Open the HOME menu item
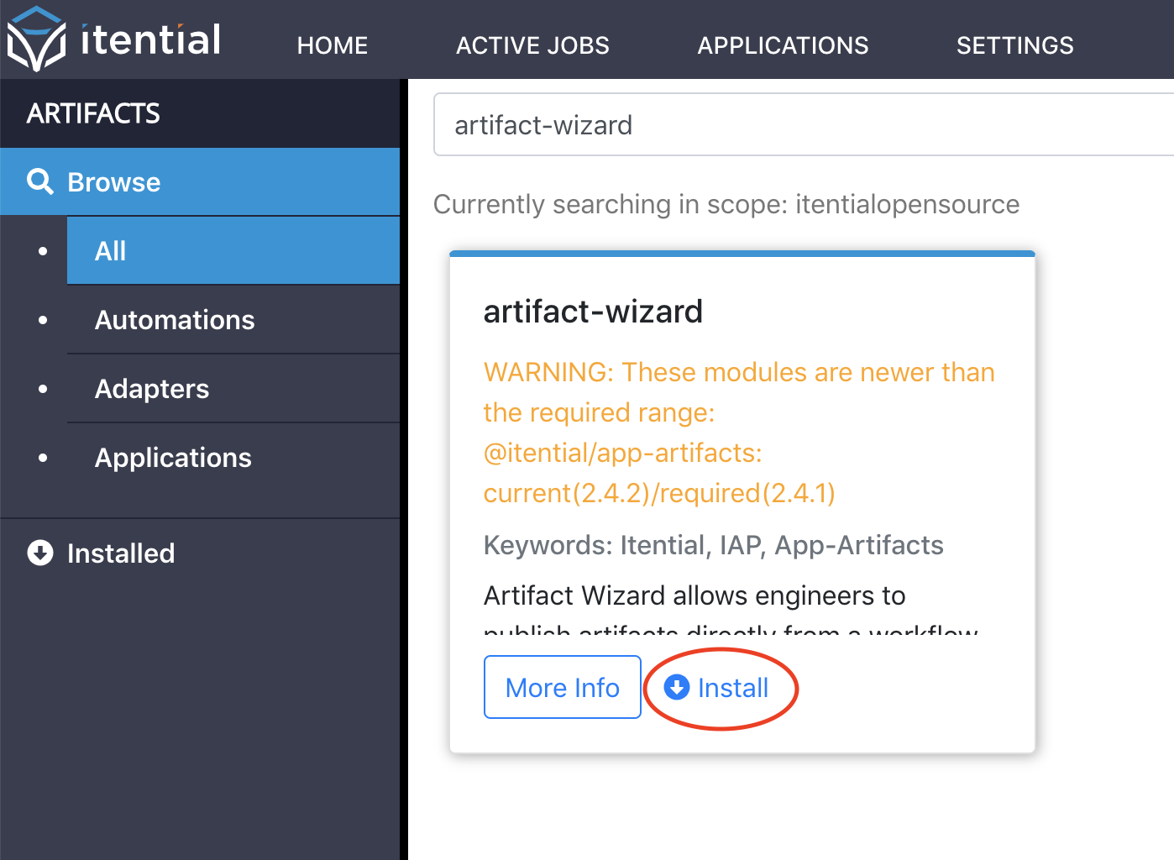Viewport: 1174px width, 860px height. coord(333,45)
